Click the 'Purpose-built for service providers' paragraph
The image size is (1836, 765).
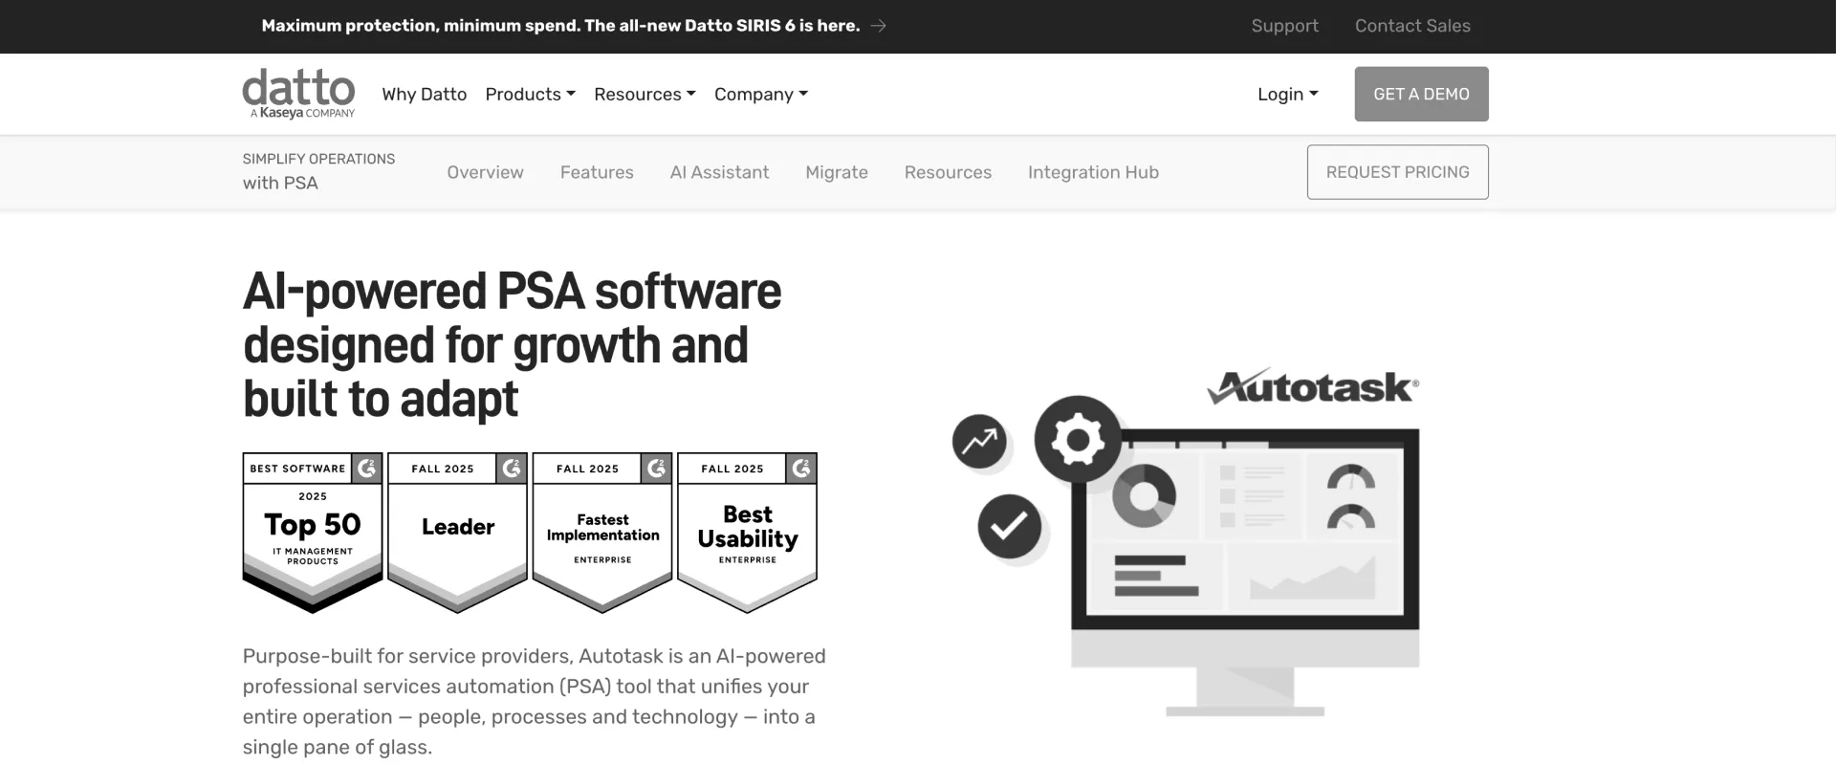(534, 701)
